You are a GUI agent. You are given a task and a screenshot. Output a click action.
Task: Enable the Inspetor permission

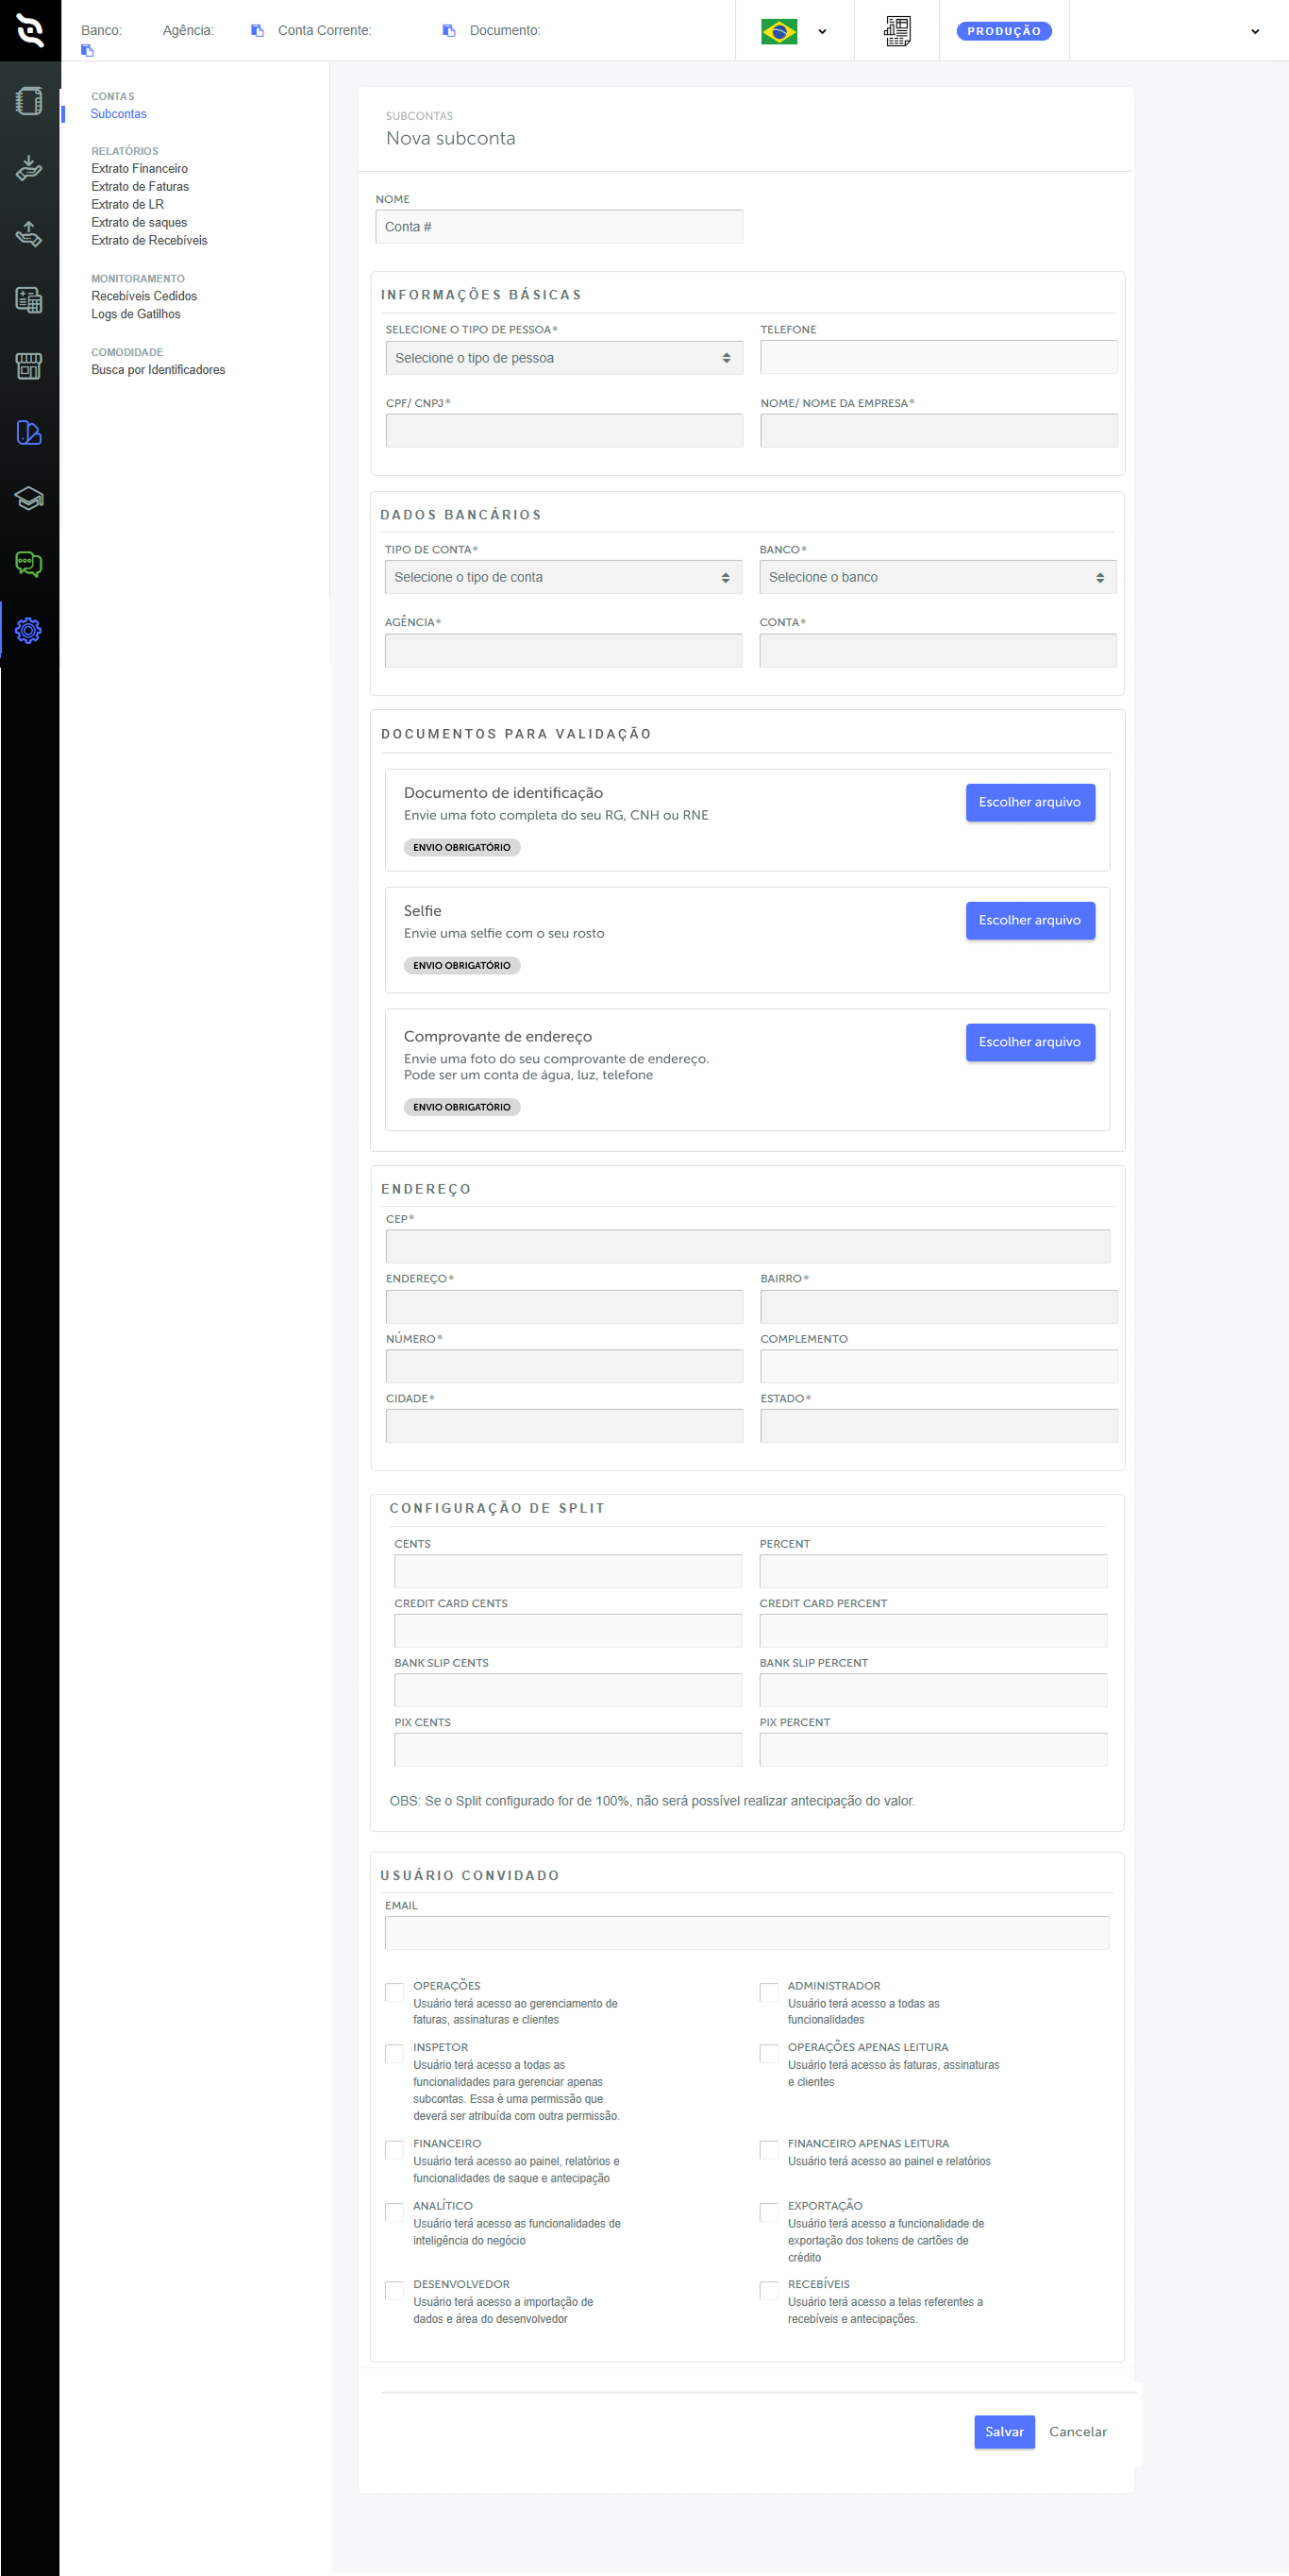click(394, 2053)
